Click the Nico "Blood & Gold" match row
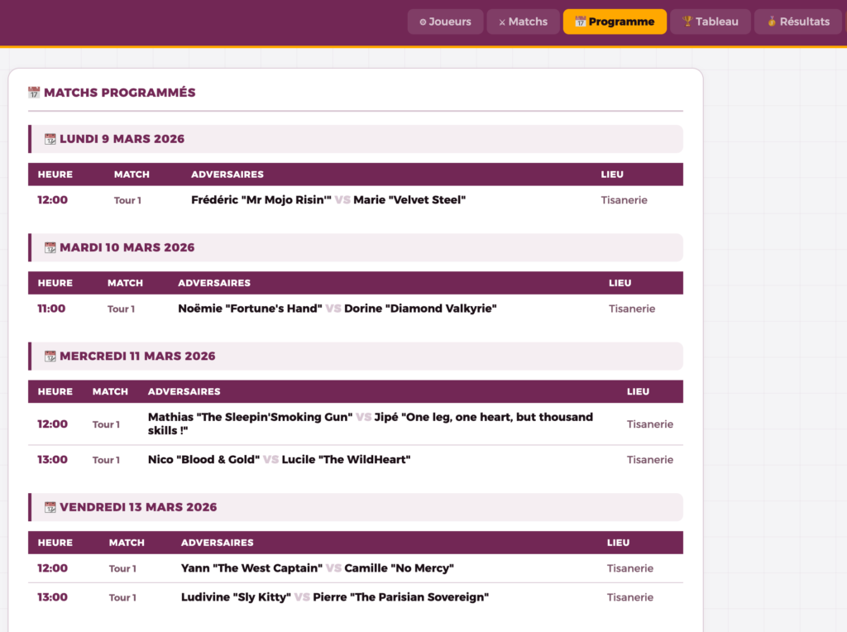The height and width of the screenshot is (632, 847). [x=355, y=460]
